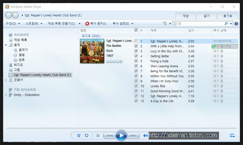The image size is (243, 145).
Task: Click the Sgt. Pepper's album cover thumbnail
Action: point(92,51)
